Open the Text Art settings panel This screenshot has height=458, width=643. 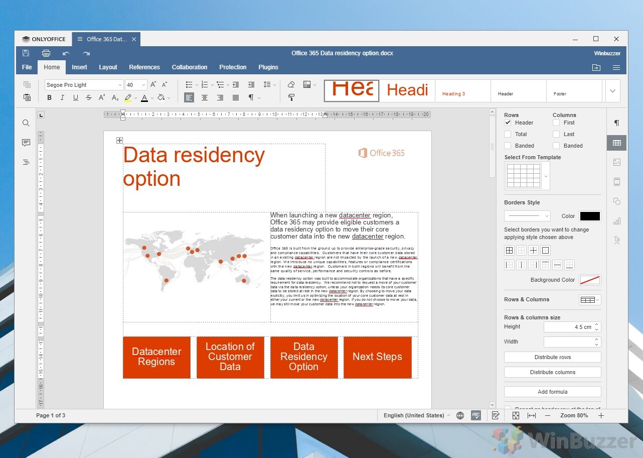616,240
